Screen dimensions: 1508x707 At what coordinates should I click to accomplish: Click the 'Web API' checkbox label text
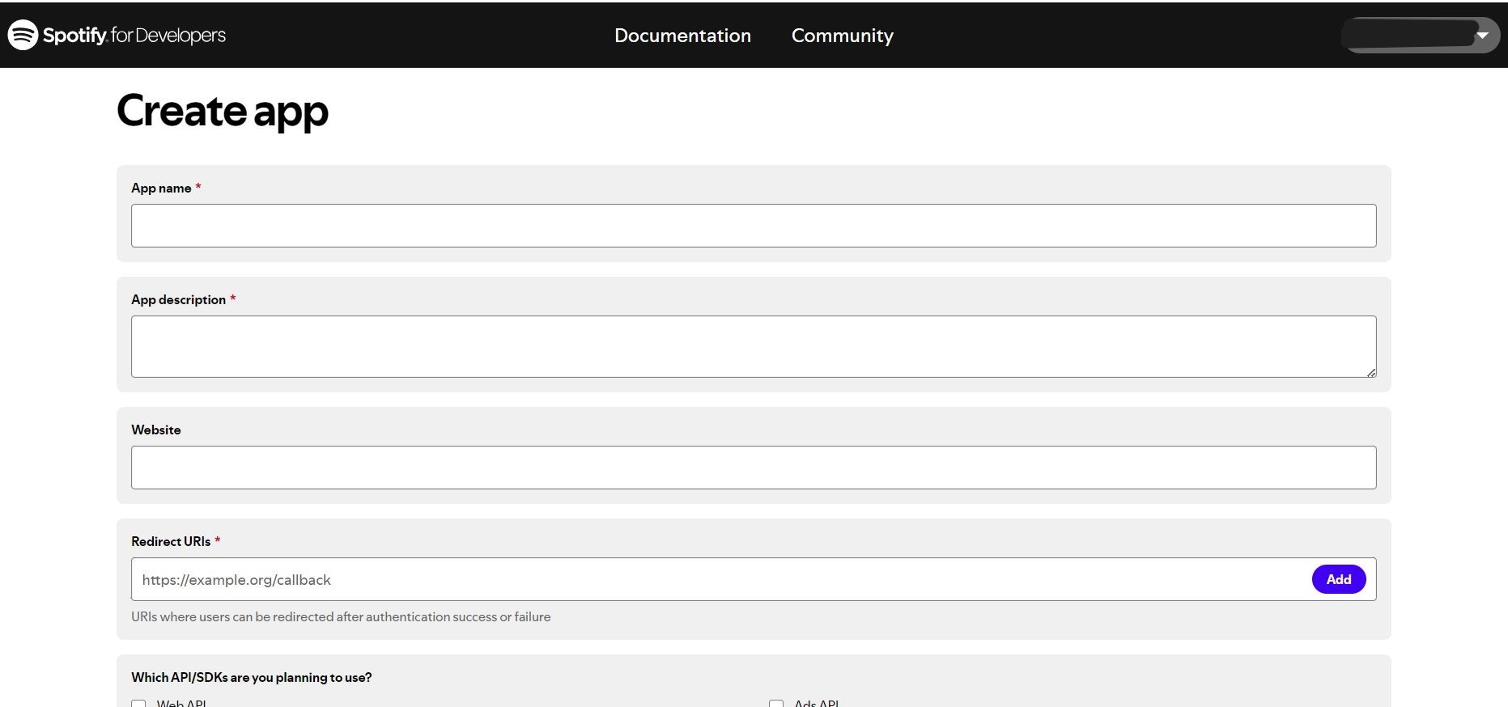coord(181,703)
